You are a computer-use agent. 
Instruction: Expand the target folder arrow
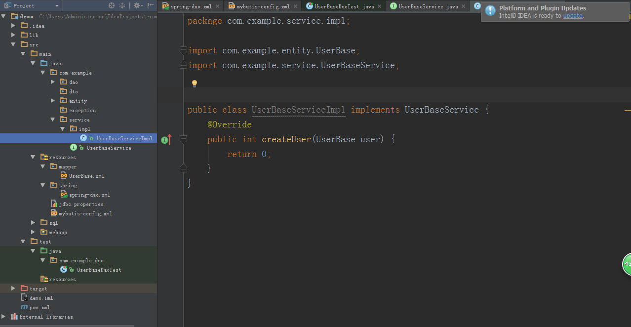(x=13, y=288)
